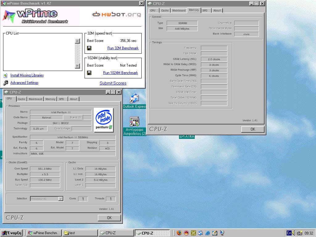
Task: Open Mainboard tab in CPU-Z CPU window
Action: [x=35, y=99]
